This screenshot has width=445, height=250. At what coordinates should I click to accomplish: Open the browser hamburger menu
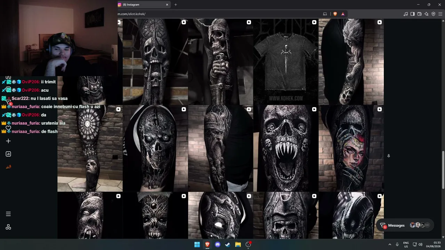point(440,14)
